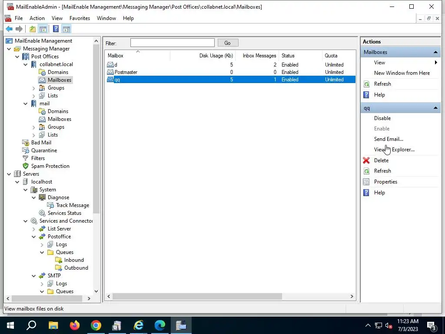Toggle the console tree pane icon

[43, 29]
